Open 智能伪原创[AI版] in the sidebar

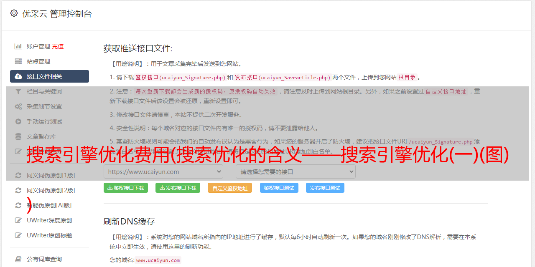pos(49,205)
